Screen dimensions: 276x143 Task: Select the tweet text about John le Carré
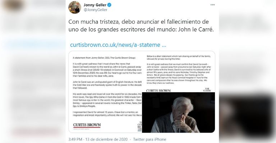coord(141,25)
